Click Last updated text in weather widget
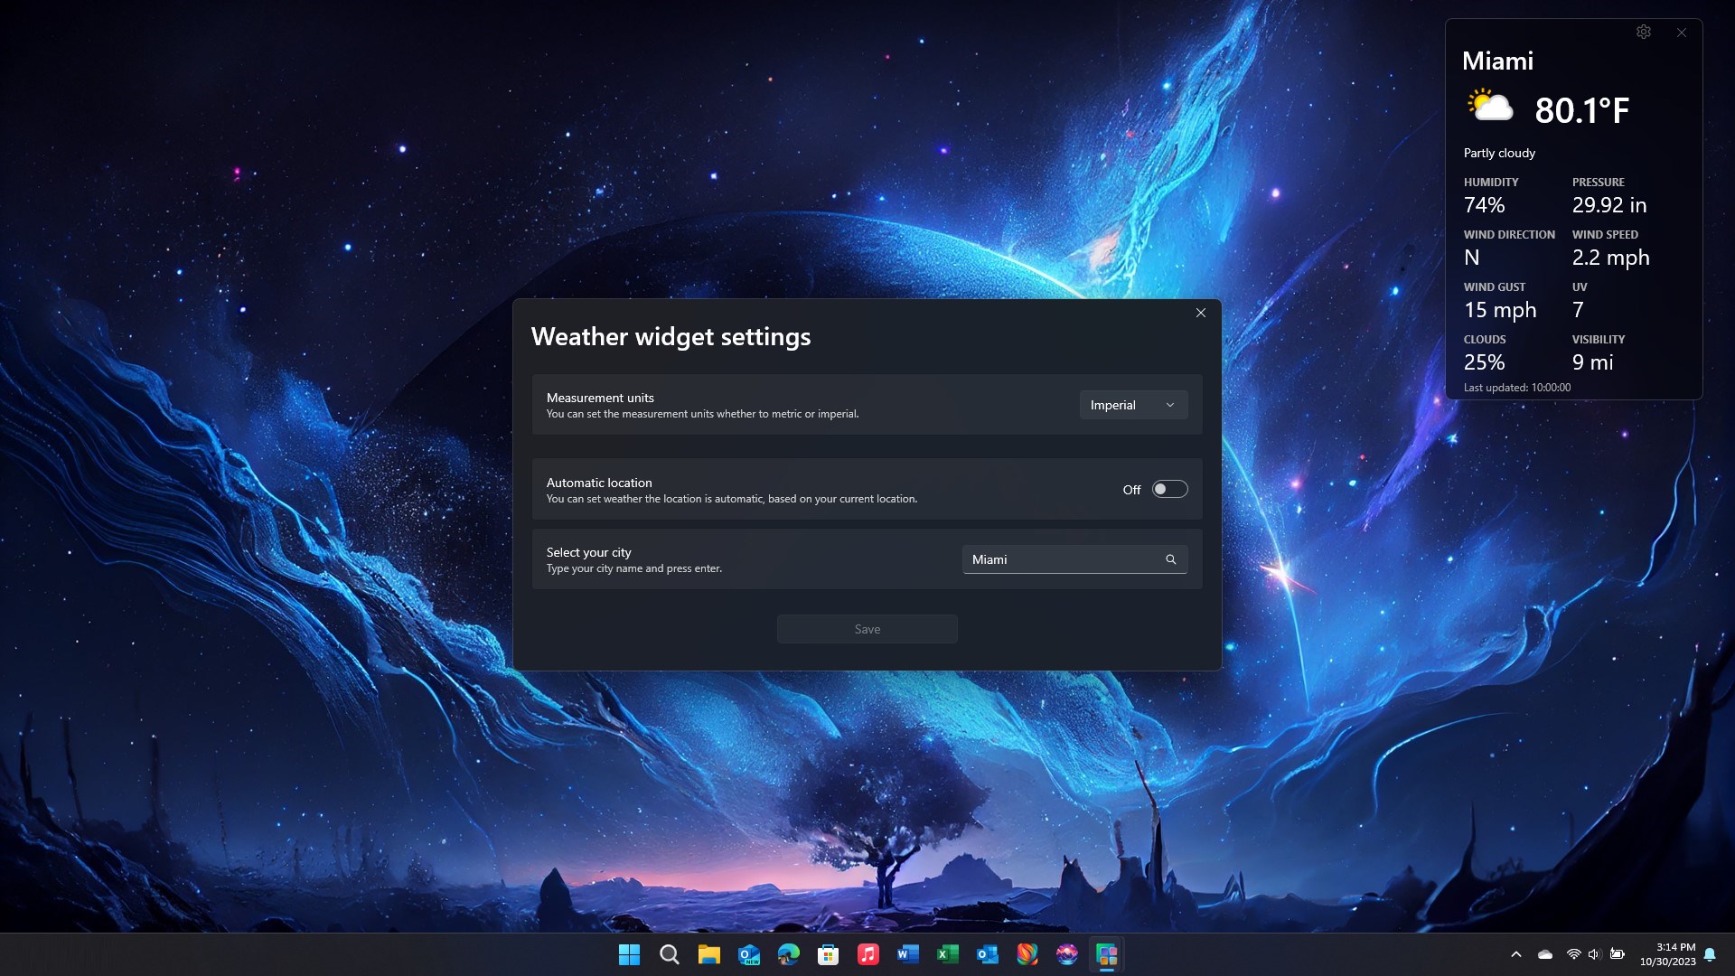The width and height of the screenshot is (1735, 976). (1516, 387)
